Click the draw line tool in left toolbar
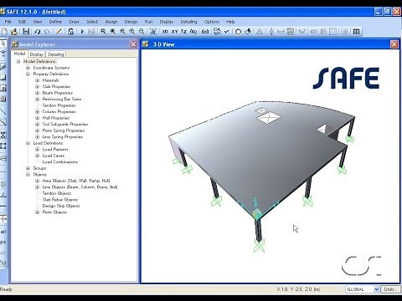 click(x=3, y=111)
